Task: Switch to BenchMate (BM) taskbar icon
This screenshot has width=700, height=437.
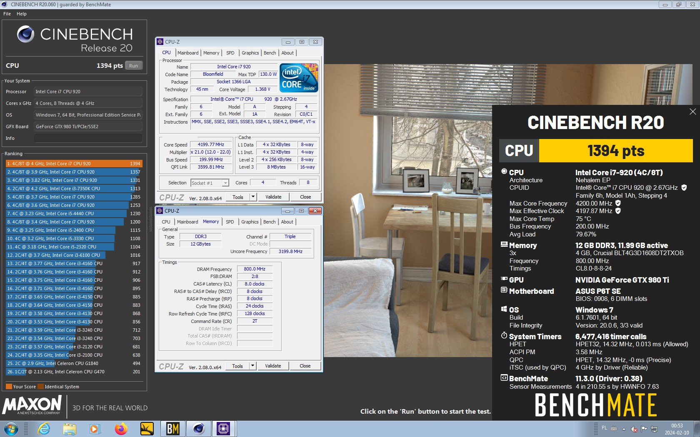Action: coord(172,428)
